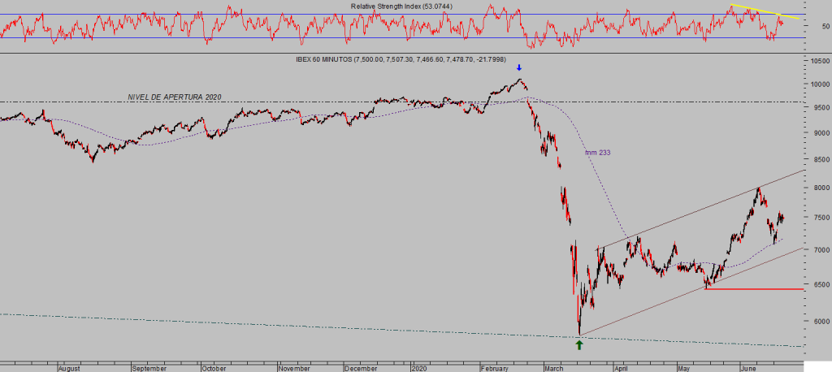Screen dimensions: 832x372
Task: Click the 8500 price scale value
Action: coord(822,160)
